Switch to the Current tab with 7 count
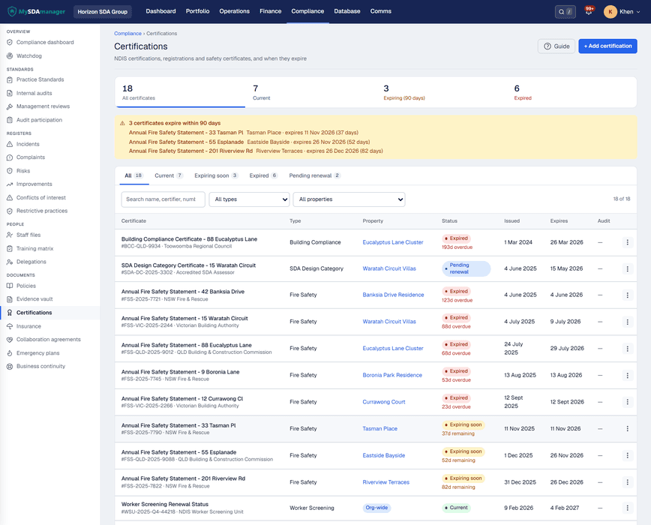This screenshot has width=651, height=525. coord(169,175)
